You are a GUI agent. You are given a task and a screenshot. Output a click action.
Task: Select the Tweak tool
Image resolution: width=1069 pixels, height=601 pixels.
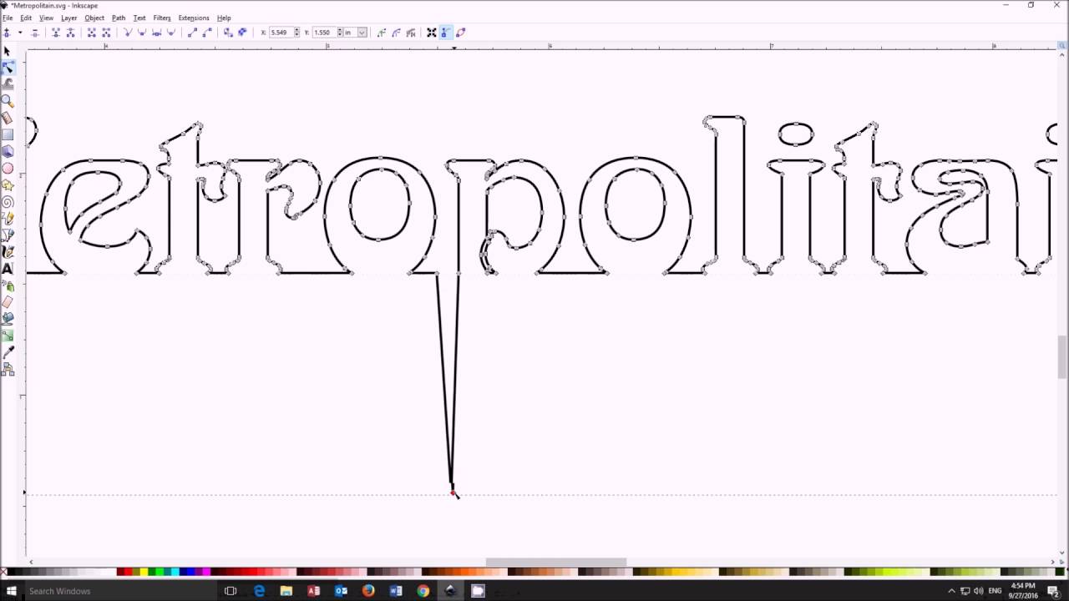point(8,83)
